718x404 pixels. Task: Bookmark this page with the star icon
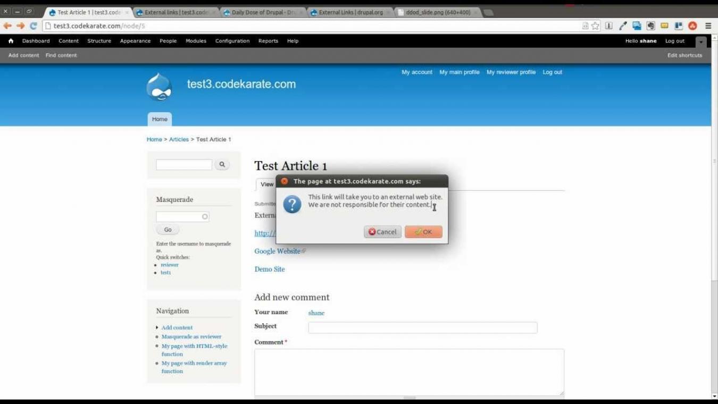[596, 26]
